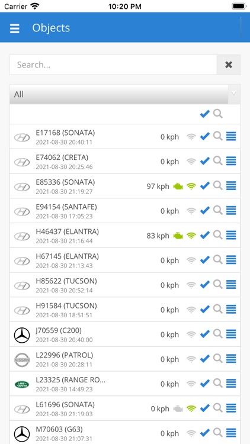Screen dimensions: 250x444
Task: Toggle visibility checkmark for E17168 (SONATA)
Action: point(204,137)
